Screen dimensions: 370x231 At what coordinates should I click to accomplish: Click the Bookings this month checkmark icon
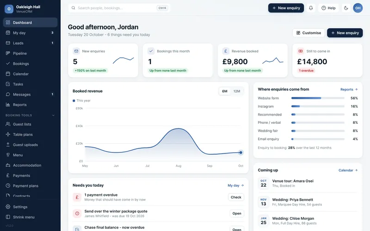(151, 51)
